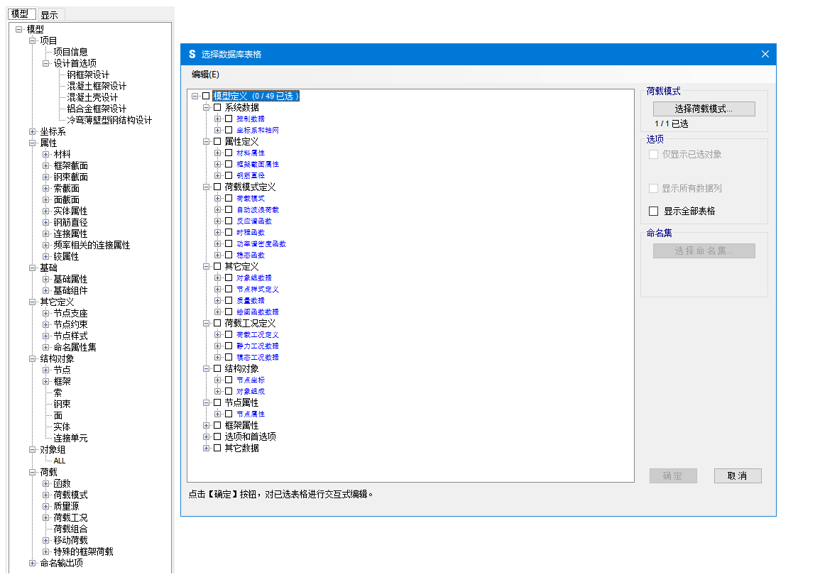Select 钢框架设计 under 设计首选项
Screen dimensions: 820x577
[x=88, y=75]
